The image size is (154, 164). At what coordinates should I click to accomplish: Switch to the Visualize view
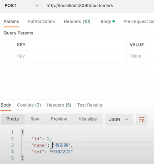(x=88, y=119)
